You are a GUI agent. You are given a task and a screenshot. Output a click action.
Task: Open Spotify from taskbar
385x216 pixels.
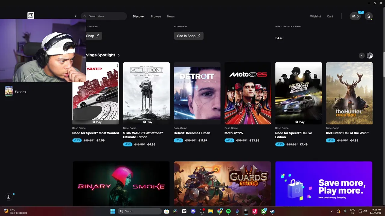click(228, 211)
